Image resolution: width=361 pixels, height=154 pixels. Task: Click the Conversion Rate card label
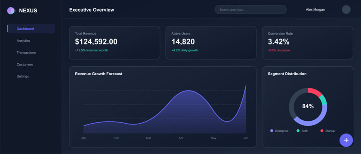tap(280, 33)
